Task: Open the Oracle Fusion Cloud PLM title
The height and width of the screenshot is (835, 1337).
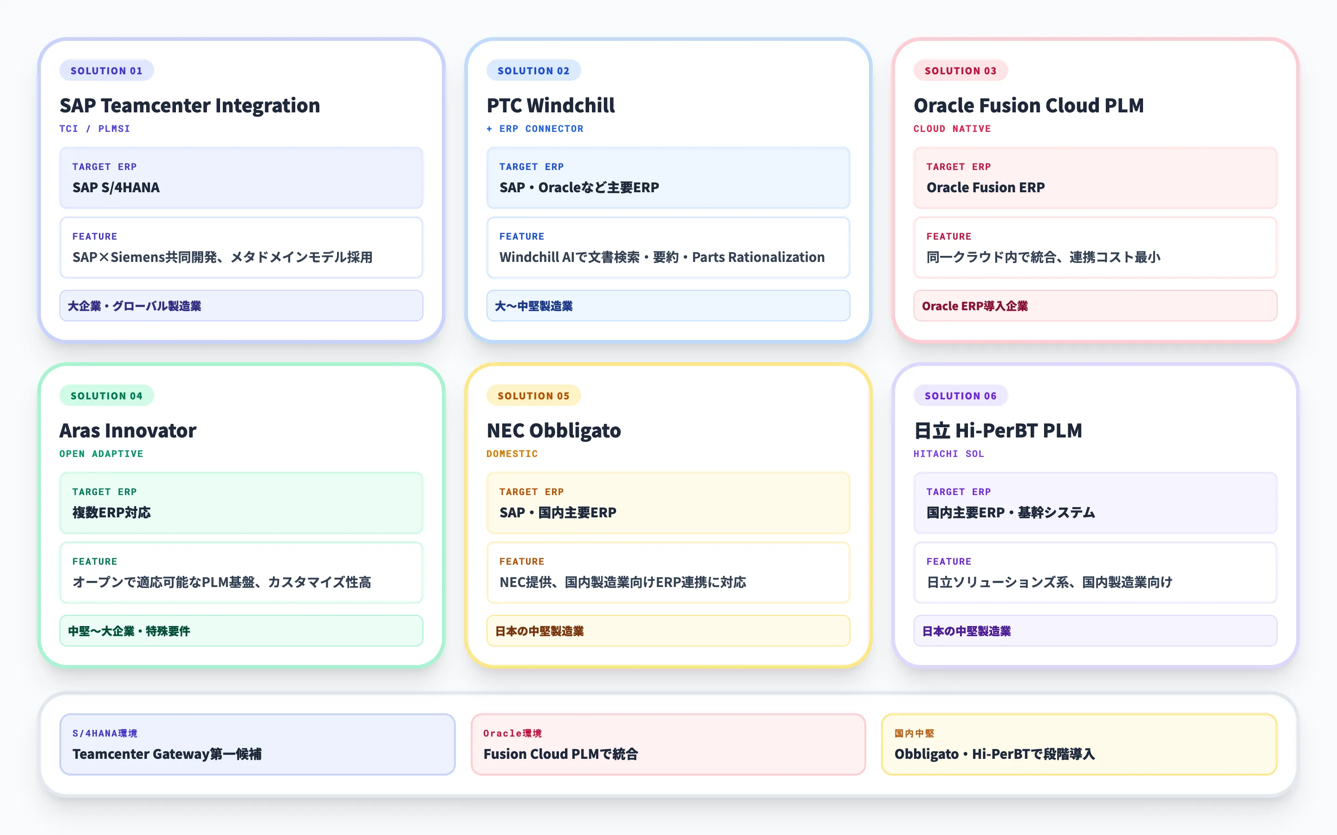Action: [x=1028, y=105]
